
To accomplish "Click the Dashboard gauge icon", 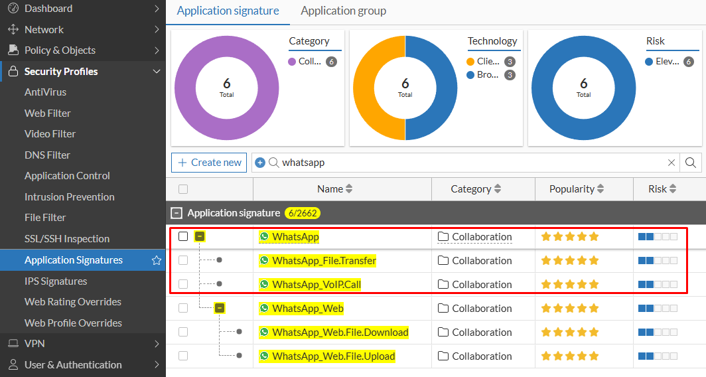I will (x=13, y=8).
